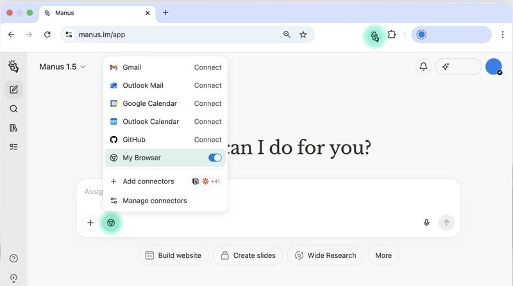Open Manage connectors

[165, 201]
